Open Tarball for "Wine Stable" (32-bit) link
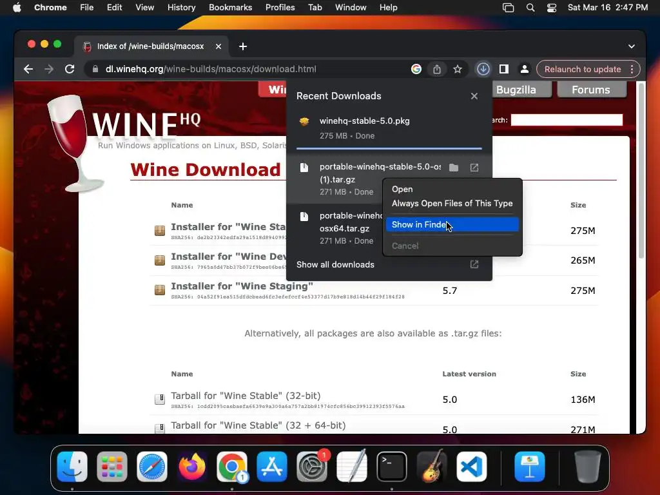Viewport: 660px width, 495px height. (x=246, y=396)
